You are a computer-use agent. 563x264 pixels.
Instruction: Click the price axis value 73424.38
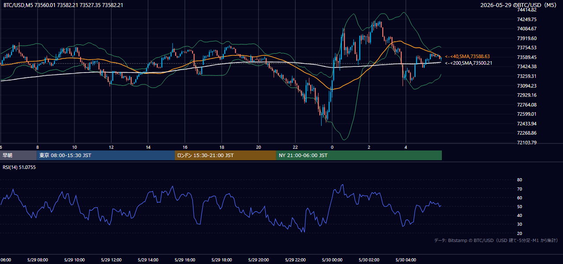click(x=526, y=66)
